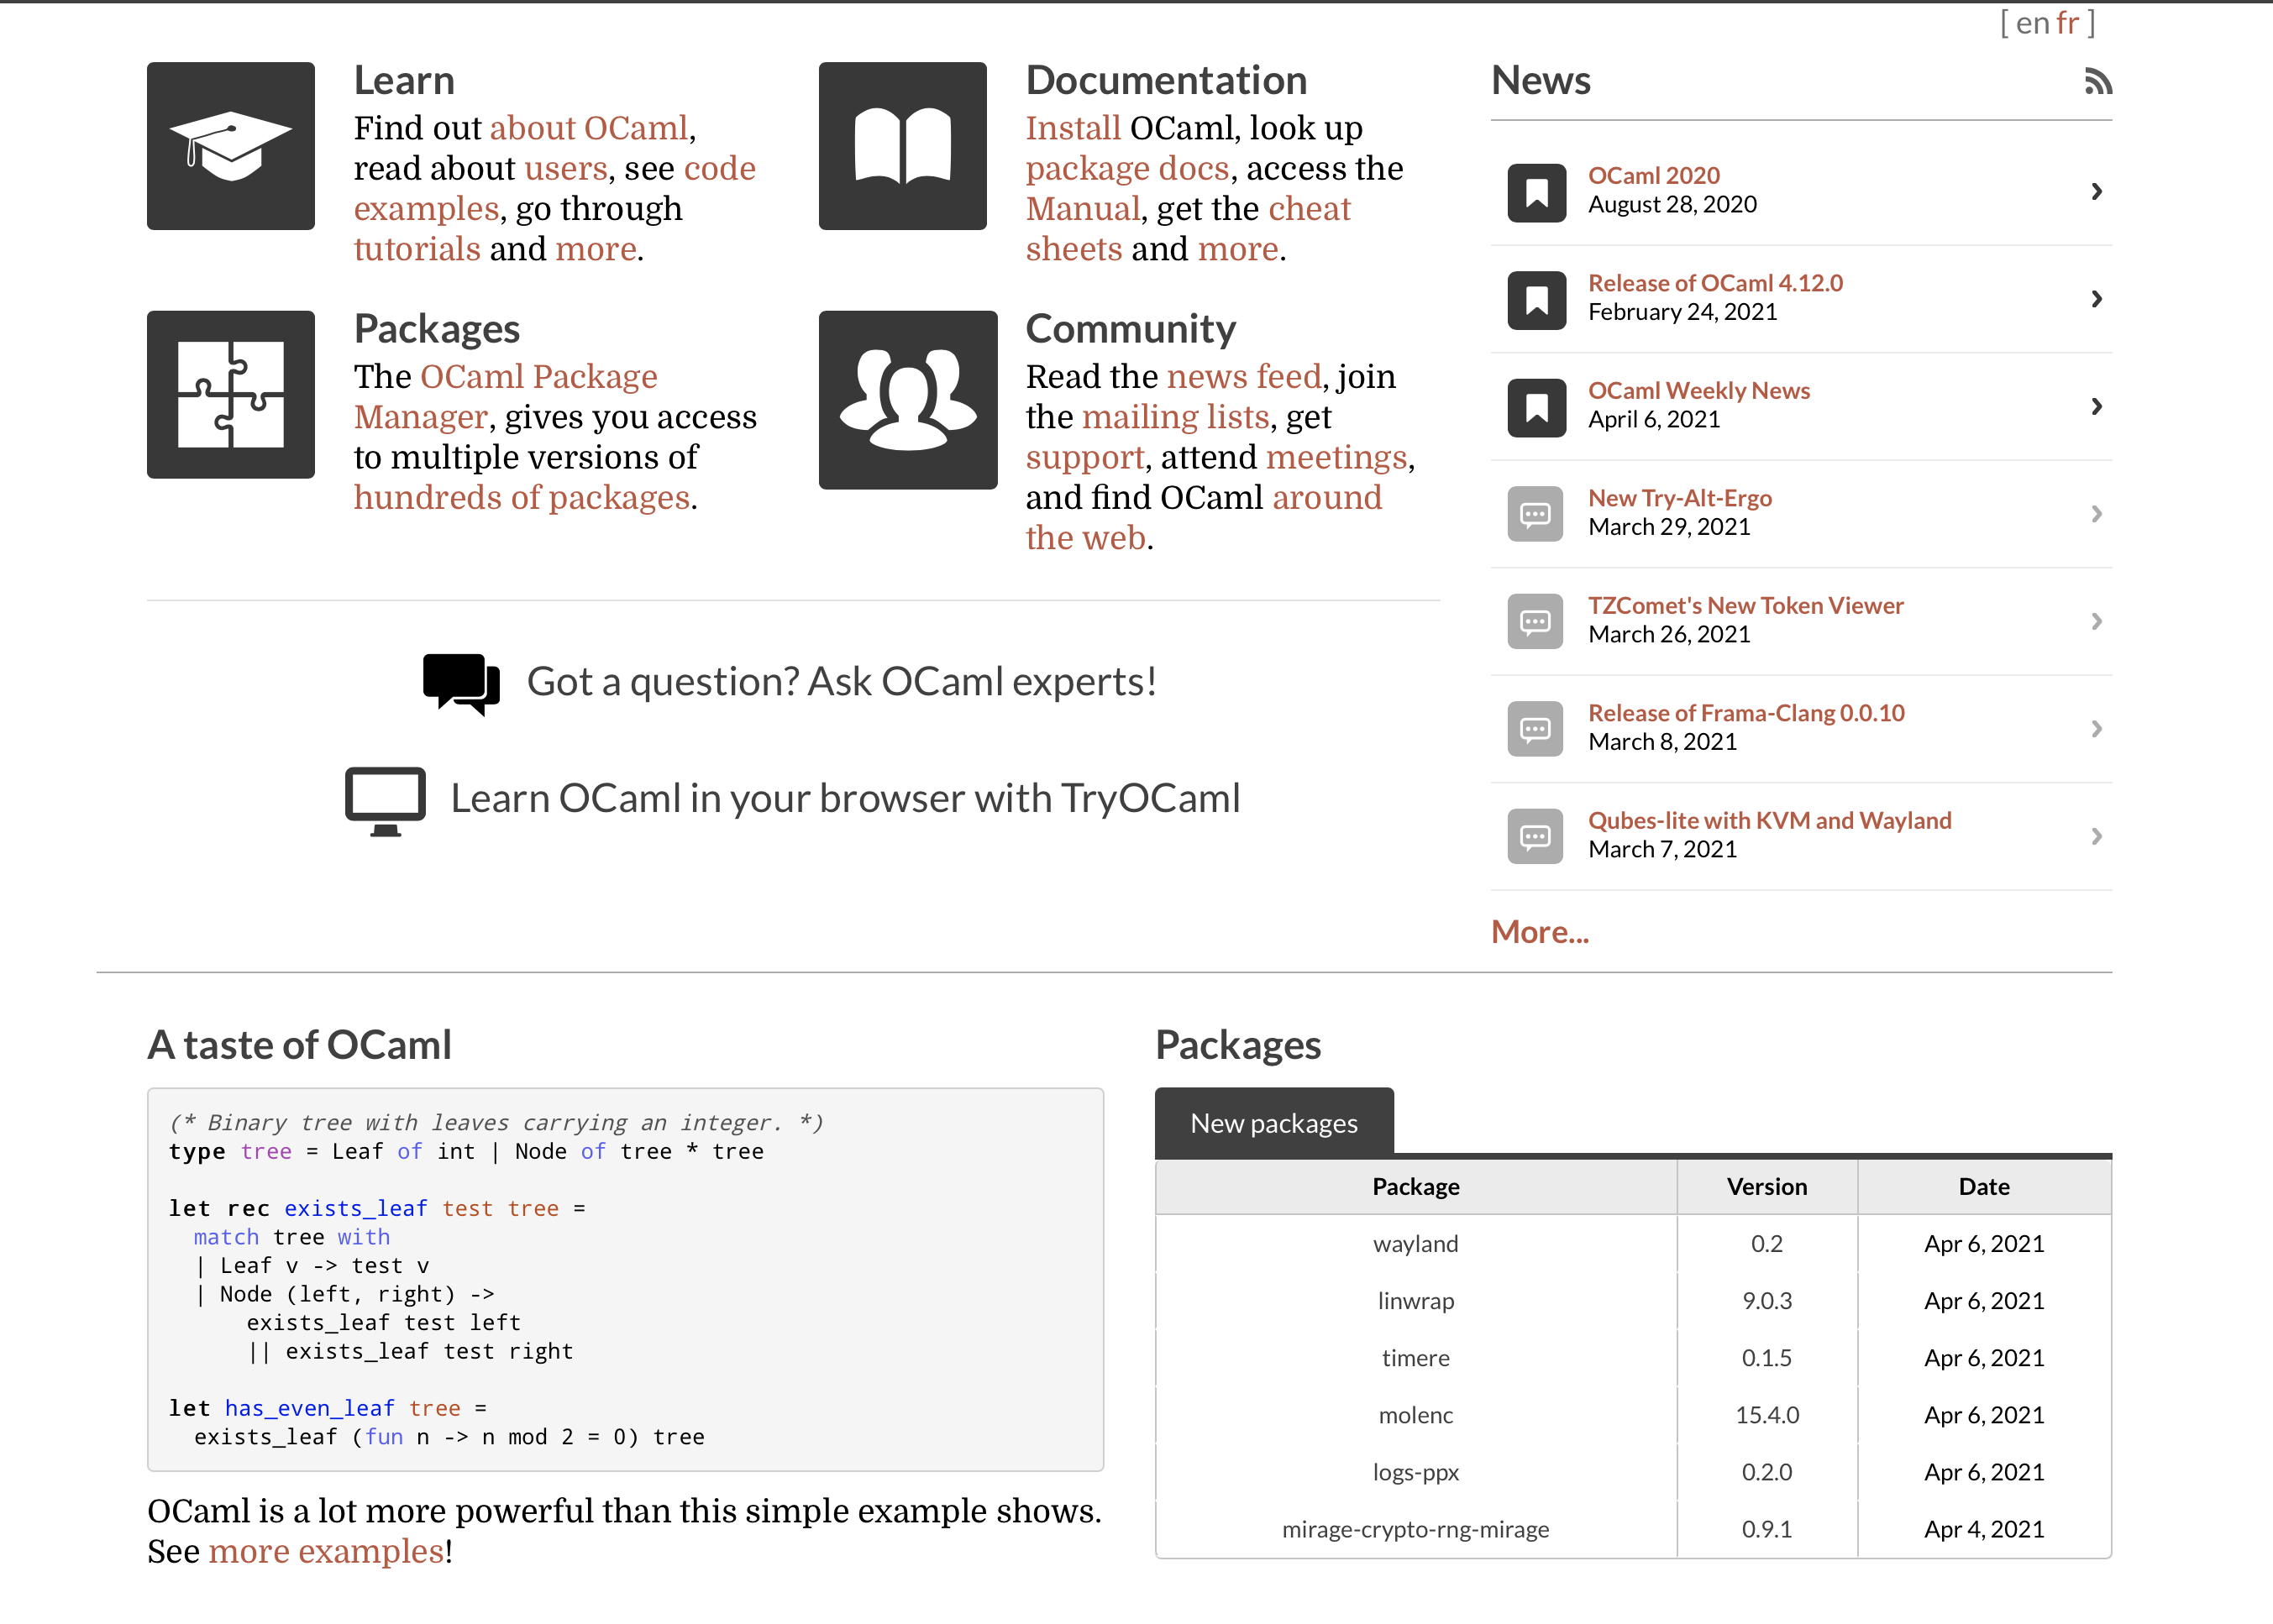Click the 'exists_leaf' function name in code
2273x1624 pixels.
pos(355,1209)
